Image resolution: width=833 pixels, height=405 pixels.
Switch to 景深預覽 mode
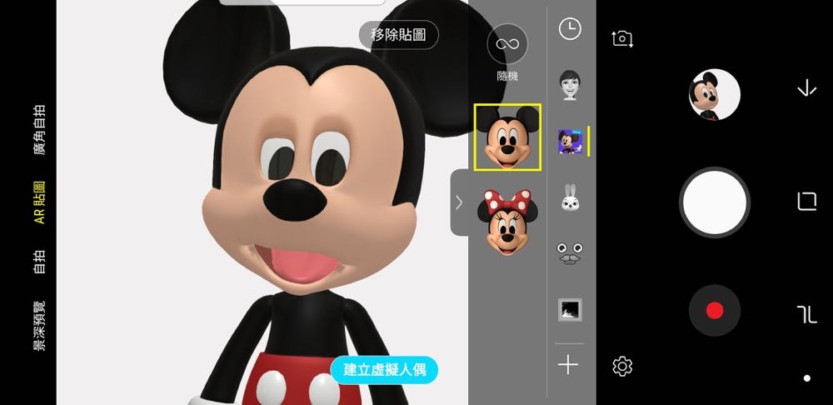[39, 326]
